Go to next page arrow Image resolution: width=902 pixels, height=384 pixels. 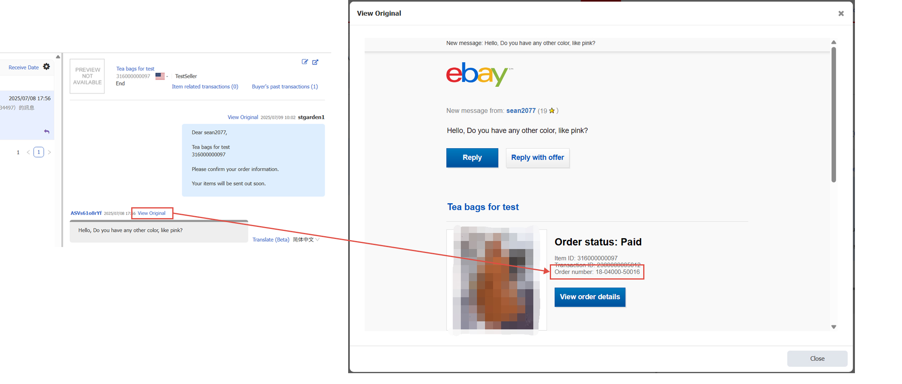point(50,152)
